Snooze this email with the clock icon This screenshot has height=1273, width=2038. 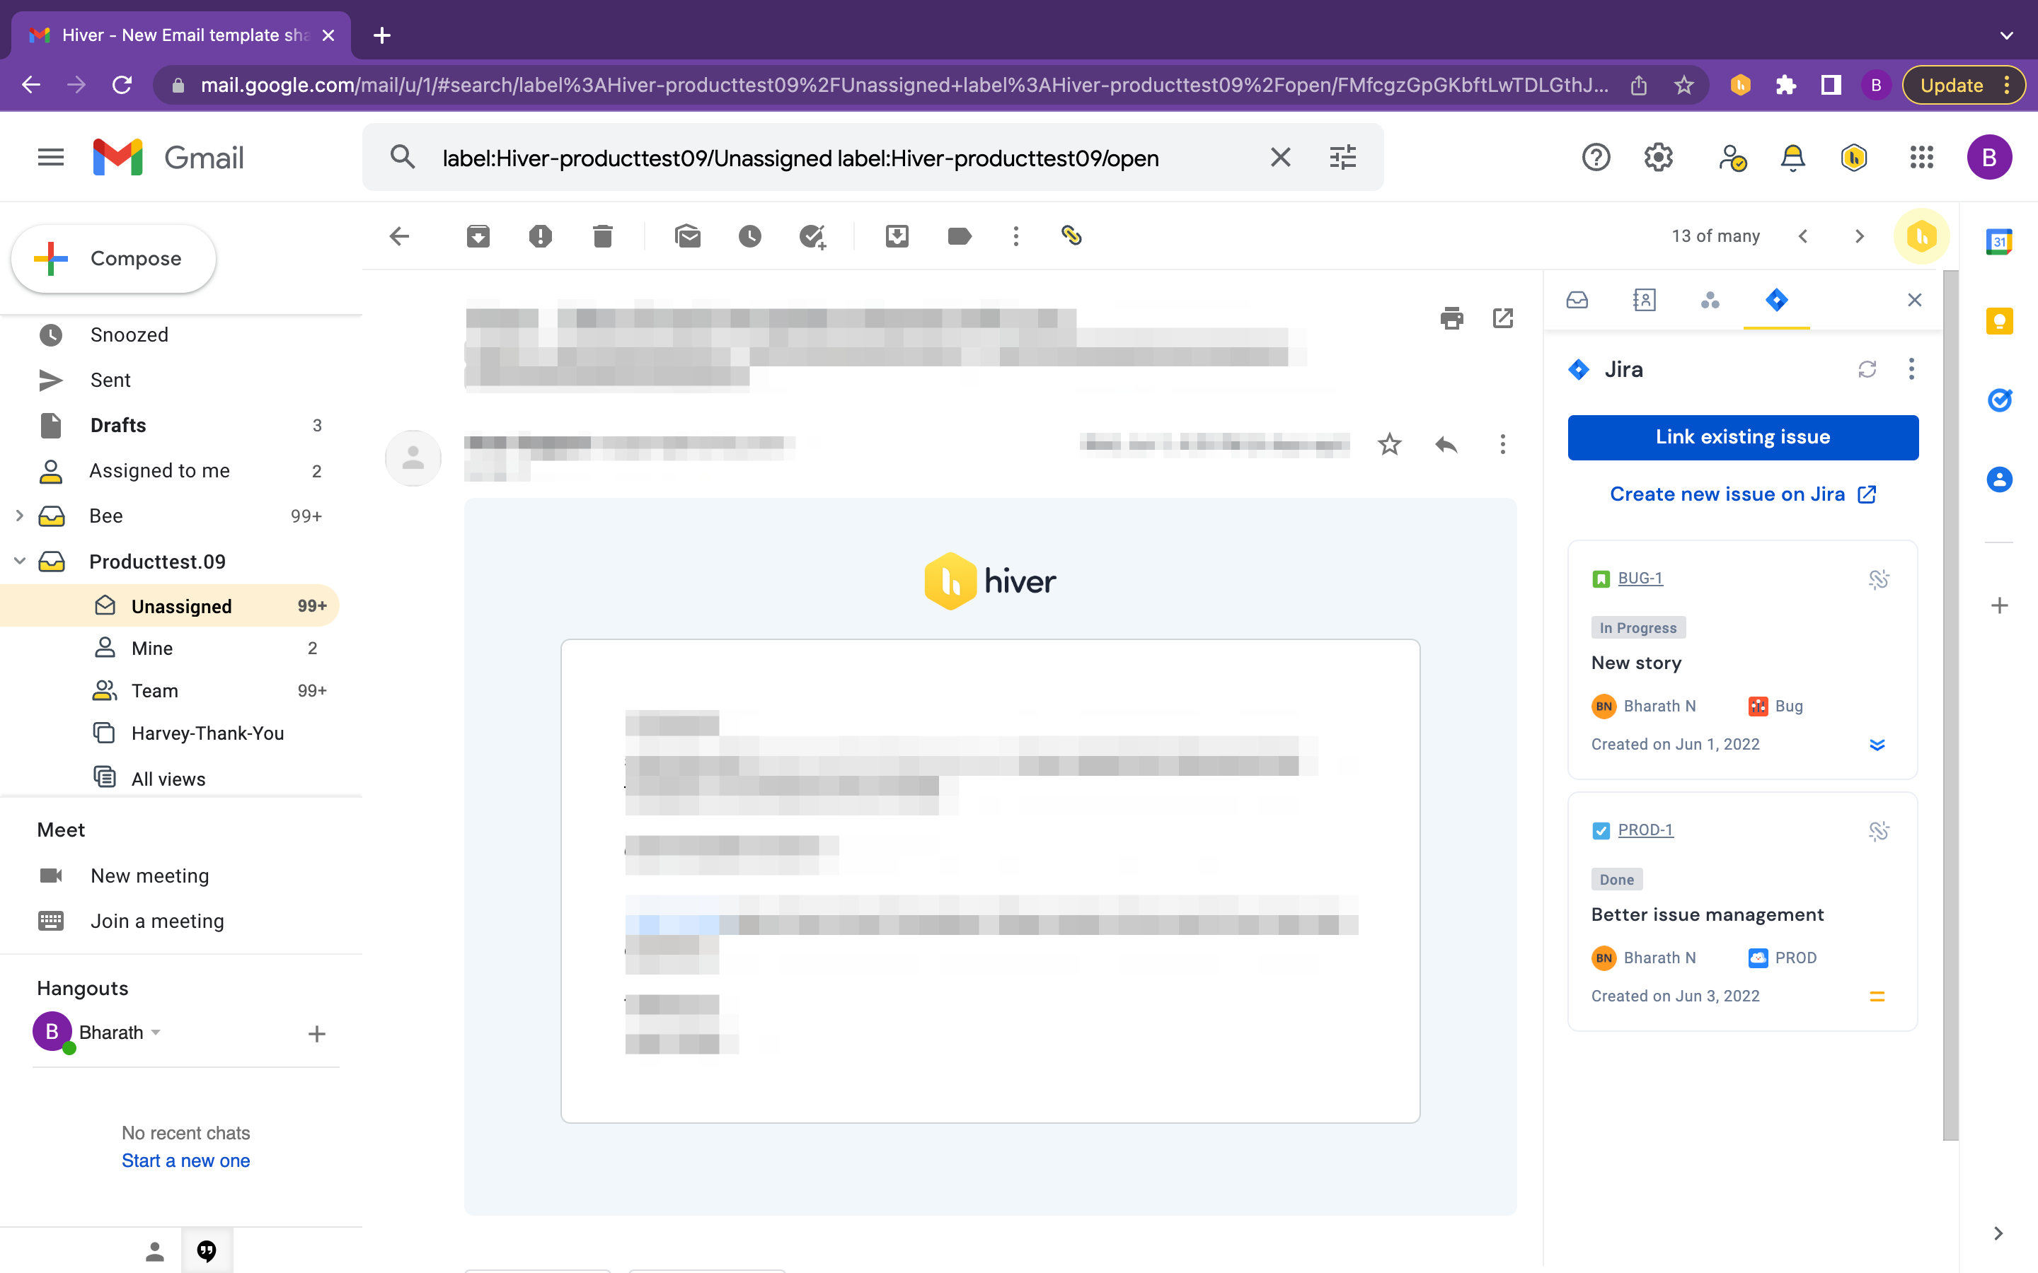click(x=749, y=237)
